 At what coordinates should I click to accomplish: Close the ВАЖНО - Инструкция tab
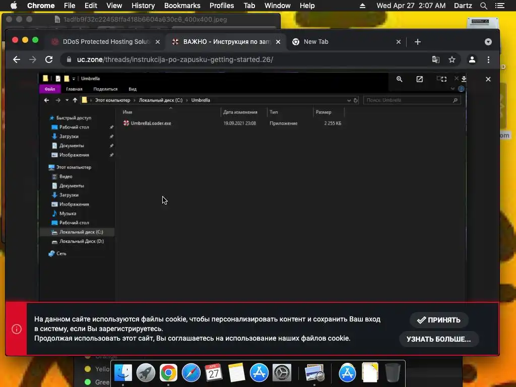pos(278,42)
